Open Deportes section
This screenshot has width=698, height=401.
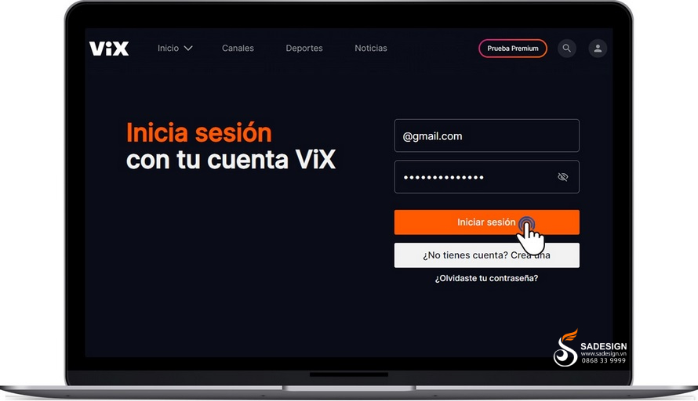[304, 48]
